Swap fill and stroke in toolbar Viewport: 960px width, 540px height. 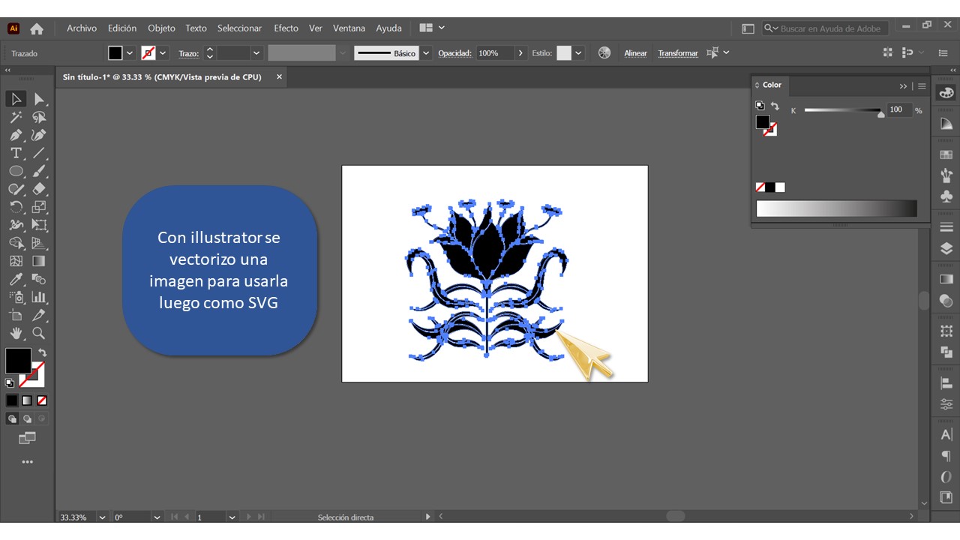pyautogui.click(x=43, y=352)
